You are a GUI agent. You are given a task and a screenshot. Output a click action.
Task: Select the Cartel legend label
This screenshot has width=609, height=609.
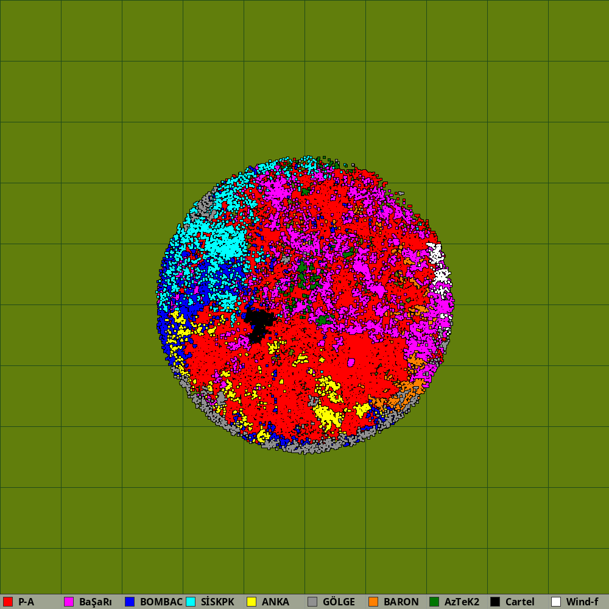click(520, 602)
